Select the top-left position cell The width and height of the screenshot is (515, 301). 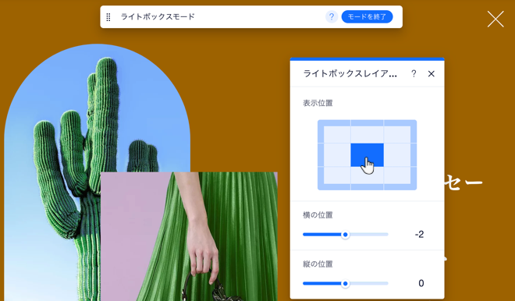[334, 132]
